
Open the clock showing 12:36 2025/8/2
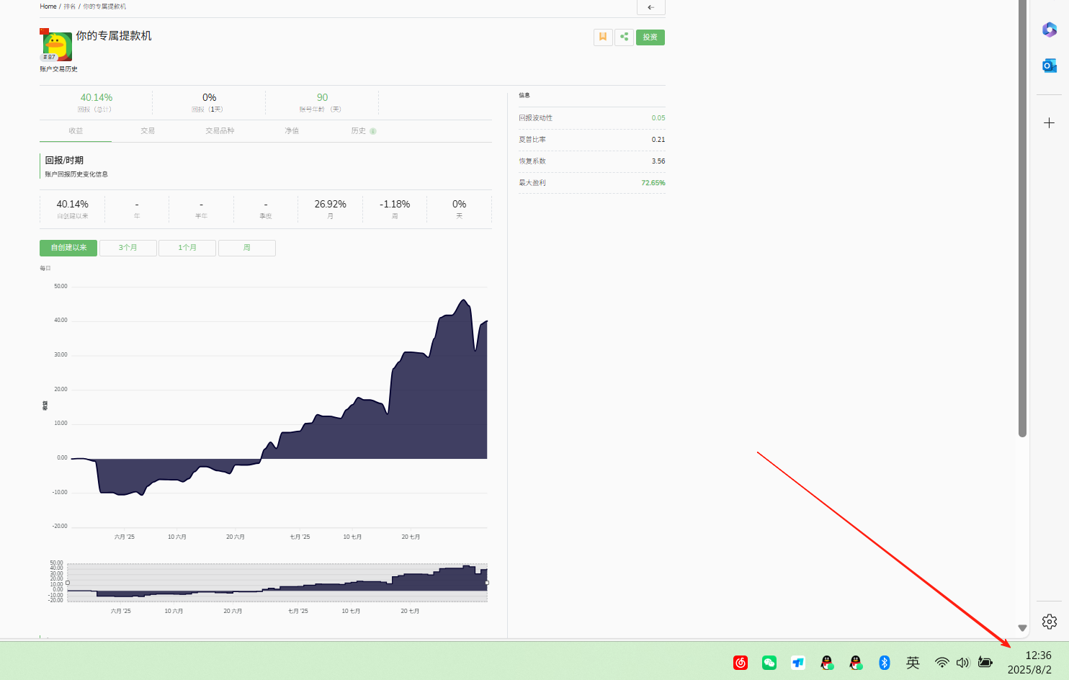(x=1030, y=663)
